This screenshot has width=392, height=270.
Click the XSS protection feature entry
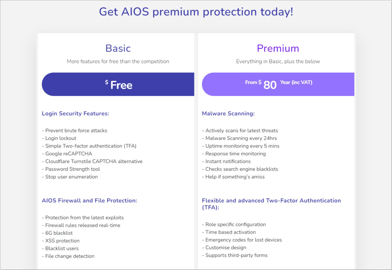point(62,241)
